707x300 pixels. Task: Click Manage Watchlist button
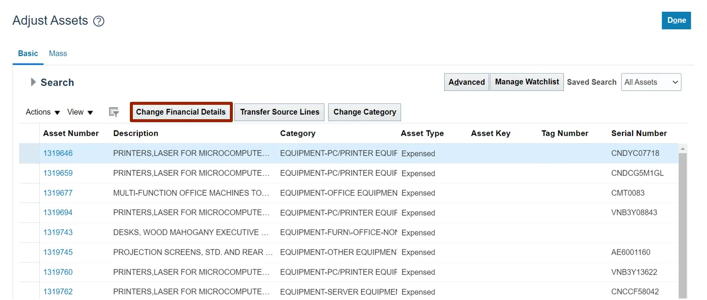(526, 82)
